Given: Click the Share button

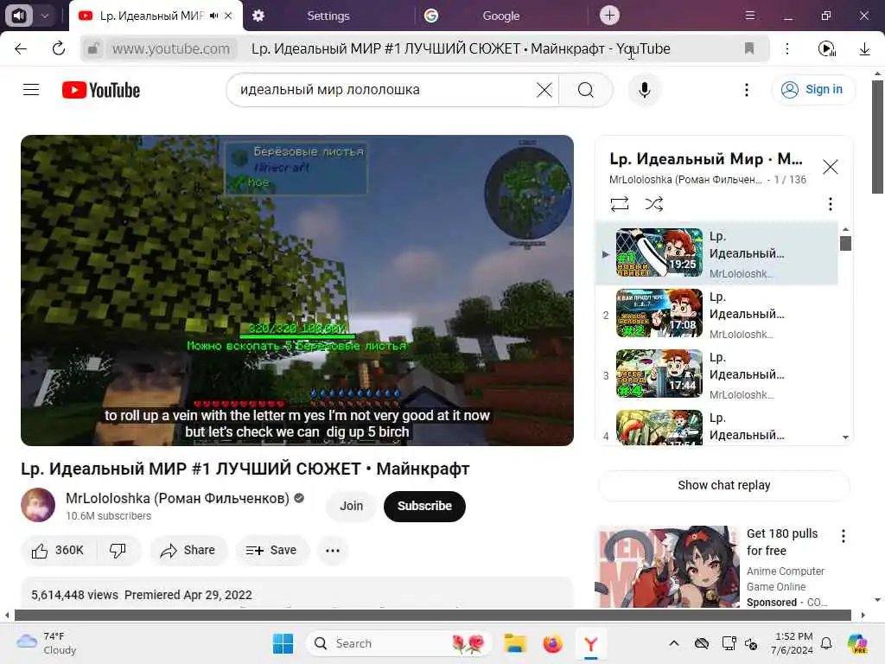Looking at the screenshot, I should pos(188,551).
